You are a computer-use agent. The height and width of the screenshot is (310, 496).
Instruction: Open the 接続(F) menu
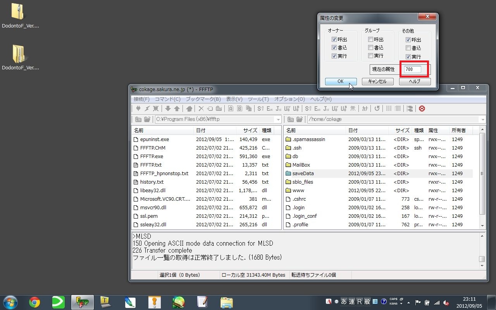[141, 99]
